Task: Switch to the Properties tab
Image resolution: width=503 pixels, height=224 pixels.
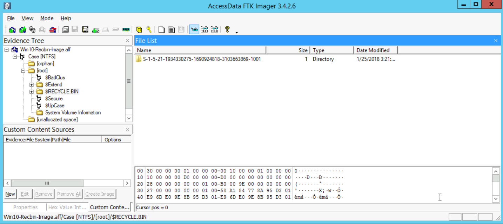Action: coord(25,207)
